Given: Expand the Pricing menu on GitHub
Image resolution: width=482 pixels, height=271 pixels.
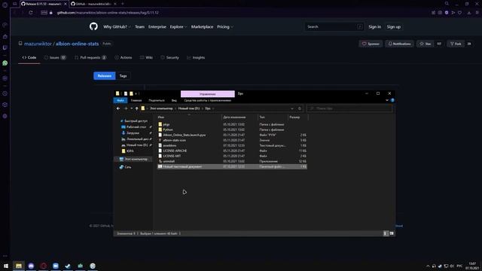Looking at the screenshot, I should [225, 27].
